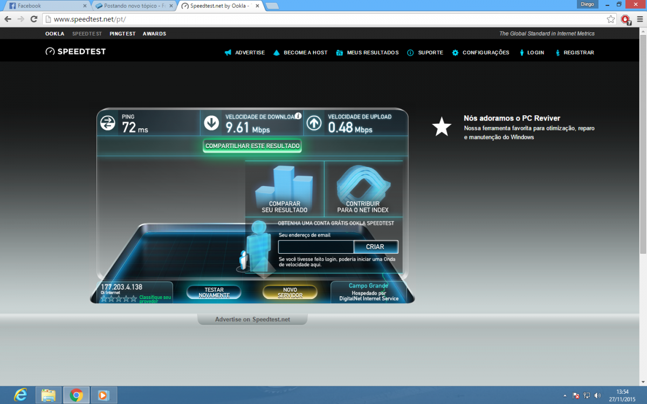Click Nós adoramos o PC Reviver

point(512,118)
